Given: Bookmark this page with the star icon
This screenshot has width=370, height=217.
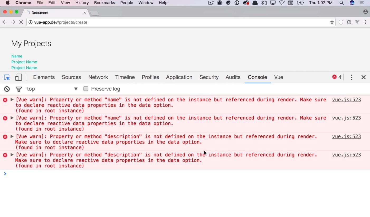Looking at the screenshot, I should coord(332,22).
